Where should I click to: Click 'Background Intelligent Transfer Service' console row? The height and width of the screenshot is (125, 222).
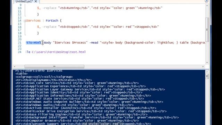(97, 117)
